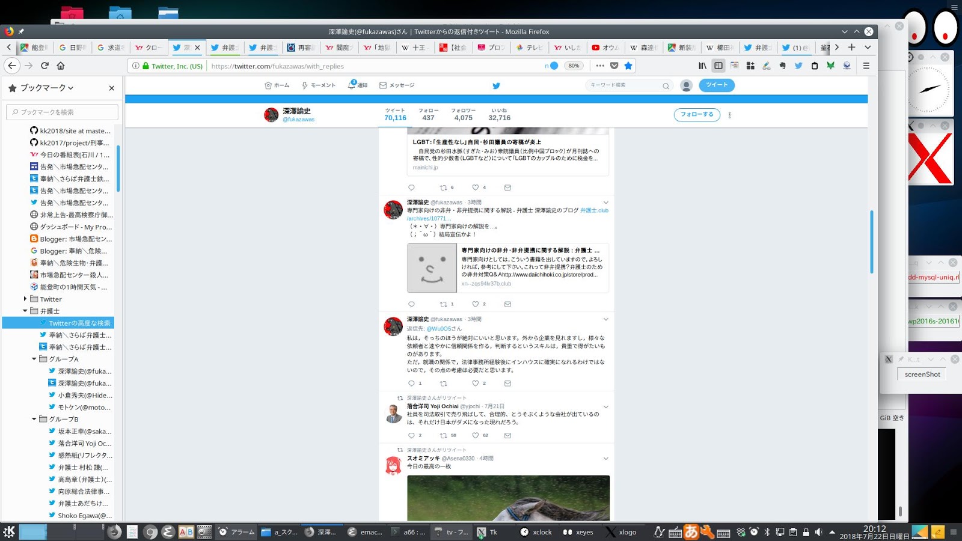View いいね 32,716 count
The height and width of the screenshot is (541, 962).
(499, 114)
